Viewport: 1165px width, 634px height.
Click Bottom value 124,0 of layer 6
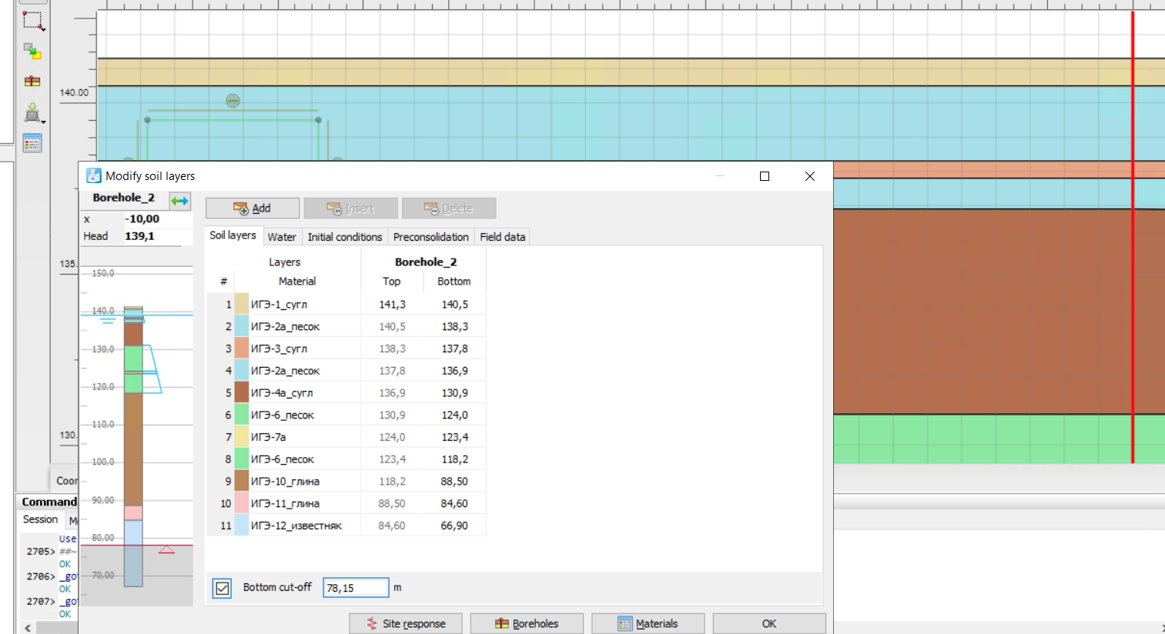[x=454, y=415]
